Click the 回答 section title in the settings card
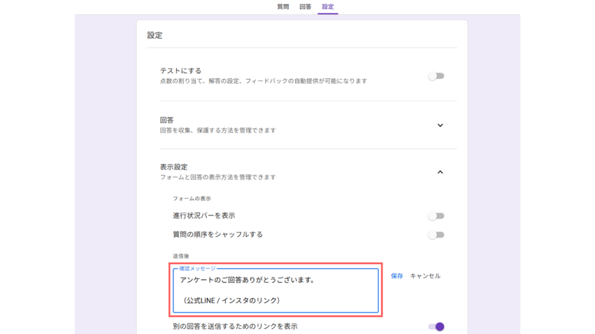The image size is (595, 334). (167, 120)
